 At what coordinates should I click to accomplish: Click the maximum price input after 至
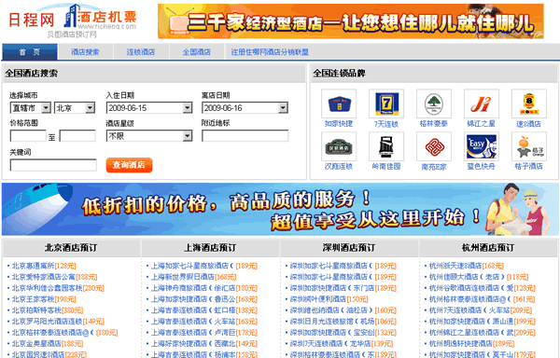pyautogui.click(x=77, y=136)
